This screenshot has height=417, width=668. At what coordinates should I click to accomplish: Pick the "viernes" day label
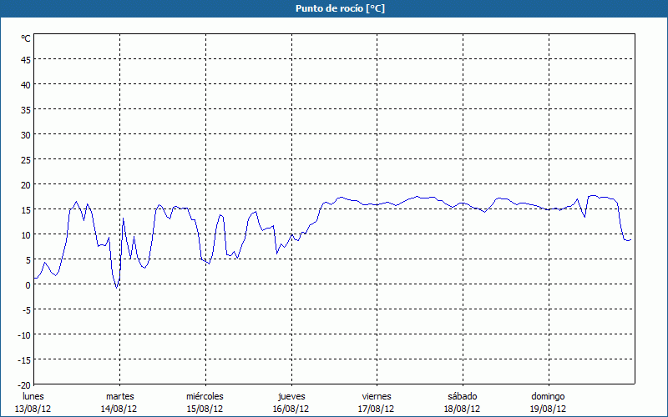click(377, 396)
